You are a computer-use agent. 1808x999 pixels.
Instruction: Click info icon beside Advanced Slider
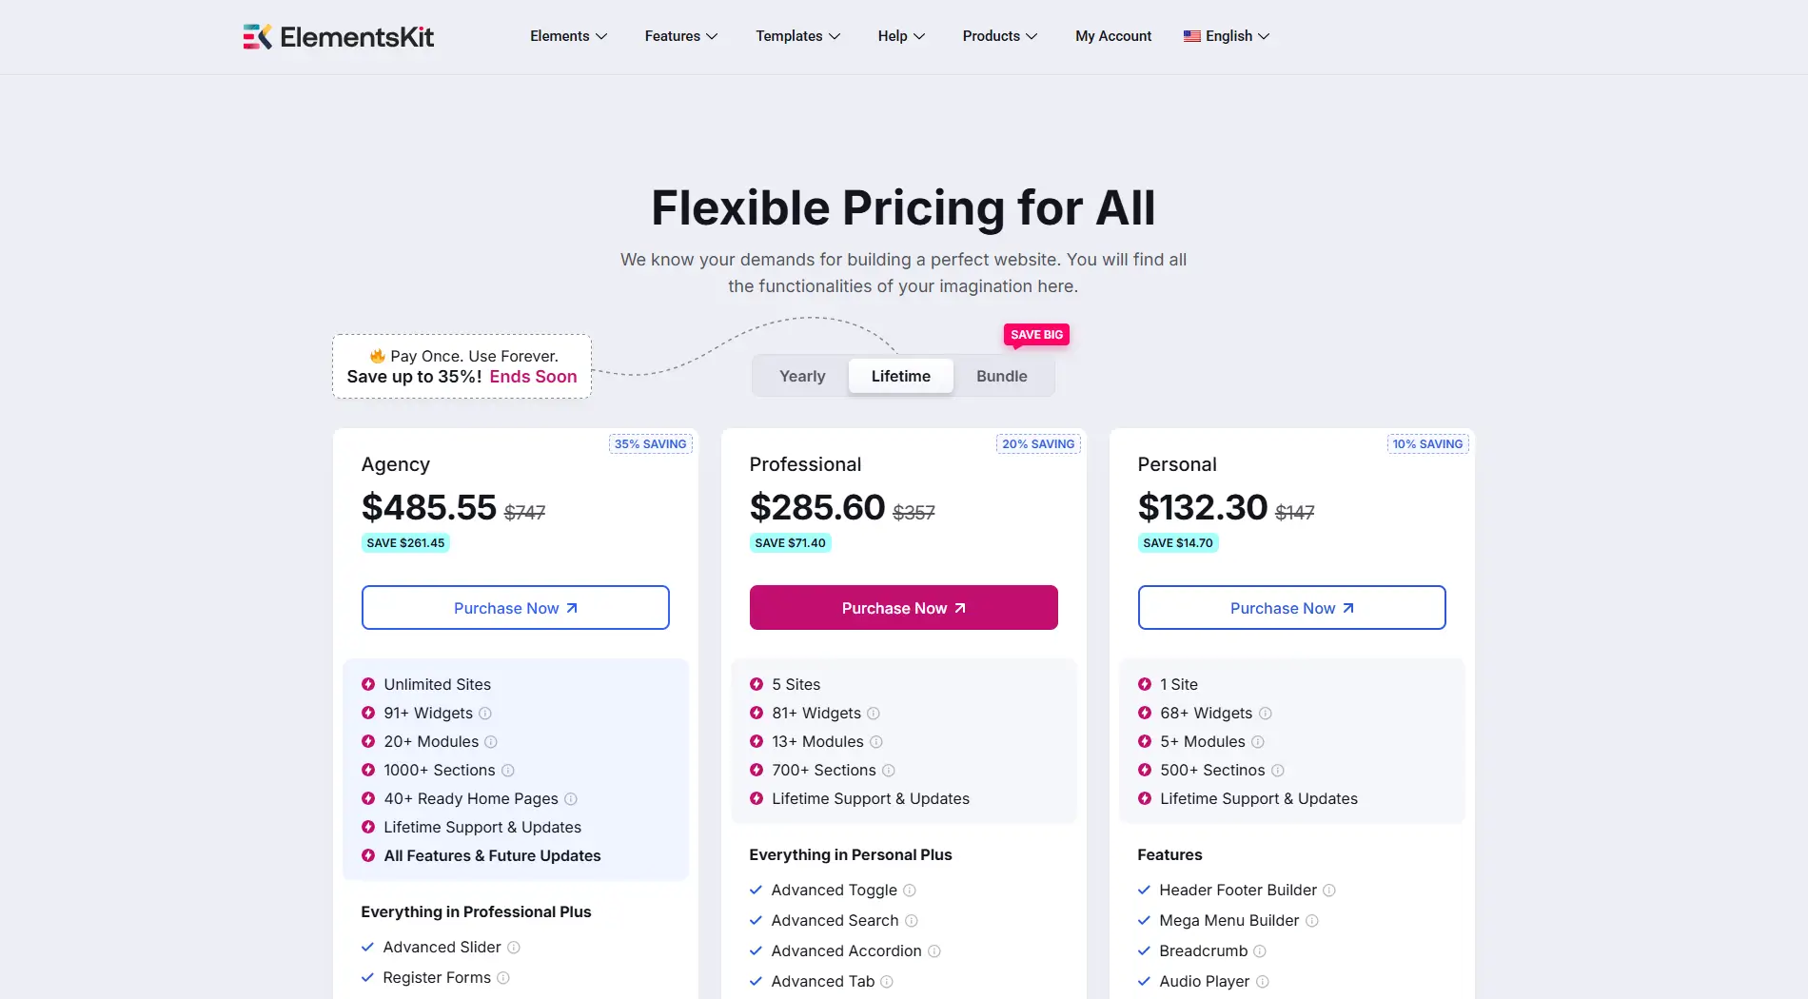[514, 948]
